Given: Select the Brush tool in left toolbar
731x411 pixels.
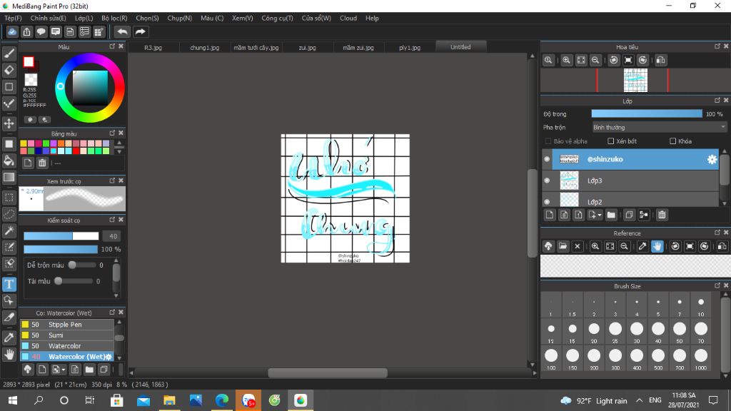Looking at the screenshot, I should click(9, 54).
